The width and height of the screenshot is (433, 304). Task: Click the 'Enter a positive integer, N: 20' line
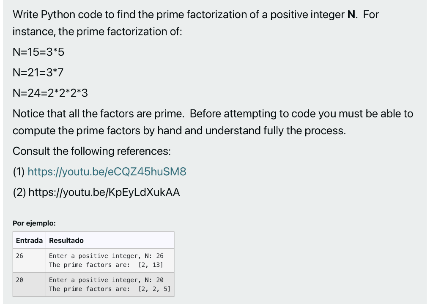point(106,280)
